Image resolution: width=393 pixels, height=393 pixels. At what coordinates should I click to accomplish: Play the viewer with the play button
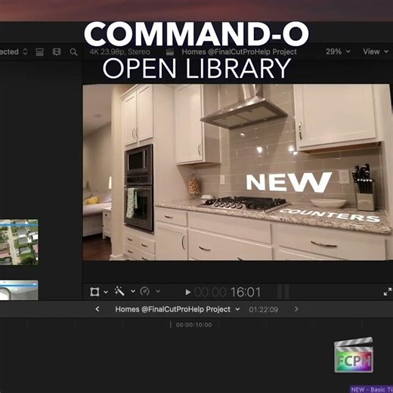187,292
